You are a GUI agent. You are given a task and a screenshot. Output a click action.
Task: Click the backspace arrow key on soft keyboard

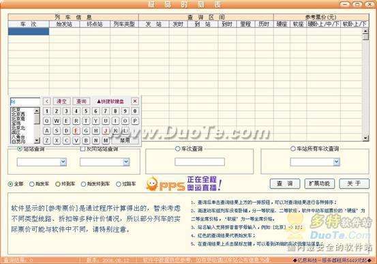pyautogui.click(x=46, y=102)
